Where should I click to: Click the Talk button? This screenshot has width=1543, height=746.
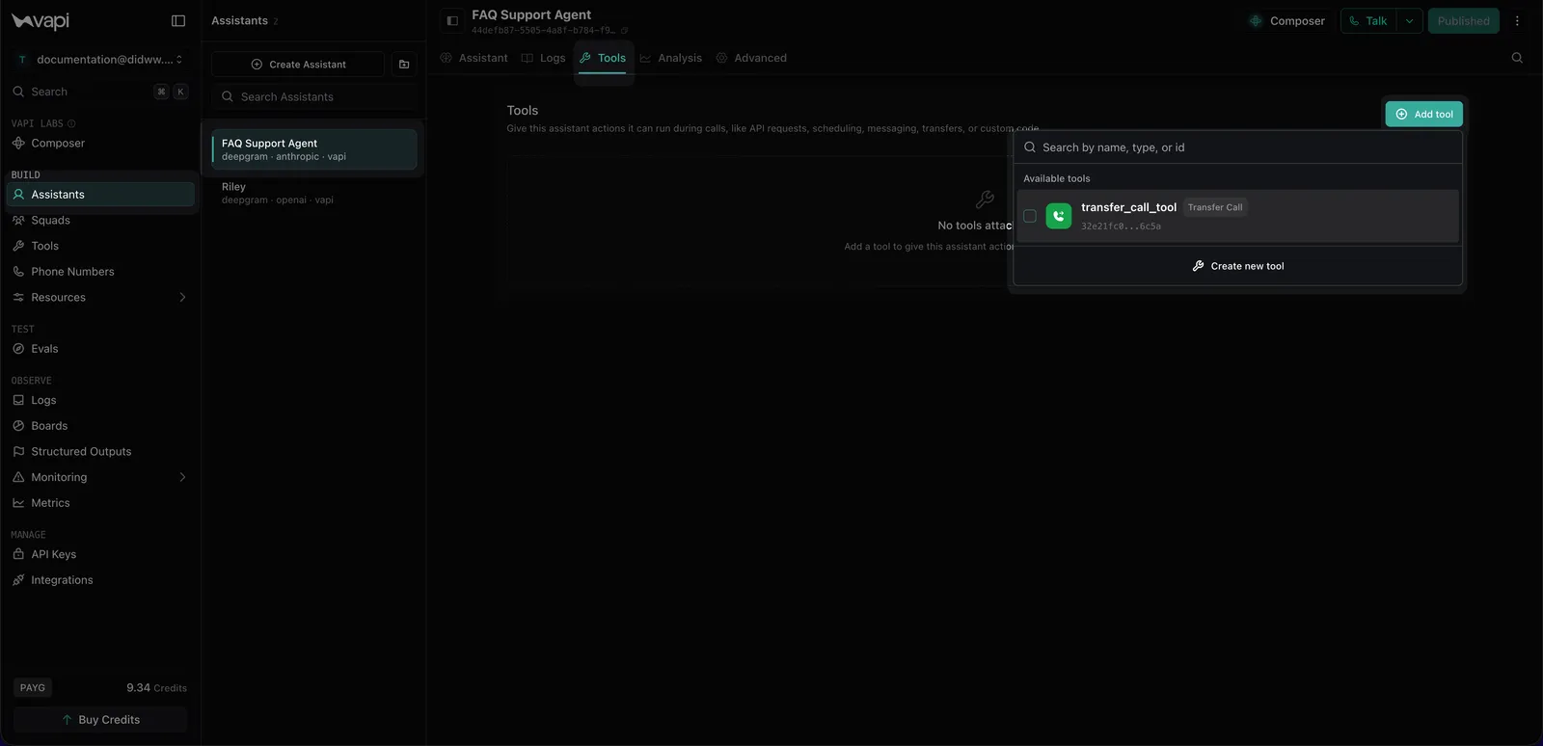[1368, 21]
